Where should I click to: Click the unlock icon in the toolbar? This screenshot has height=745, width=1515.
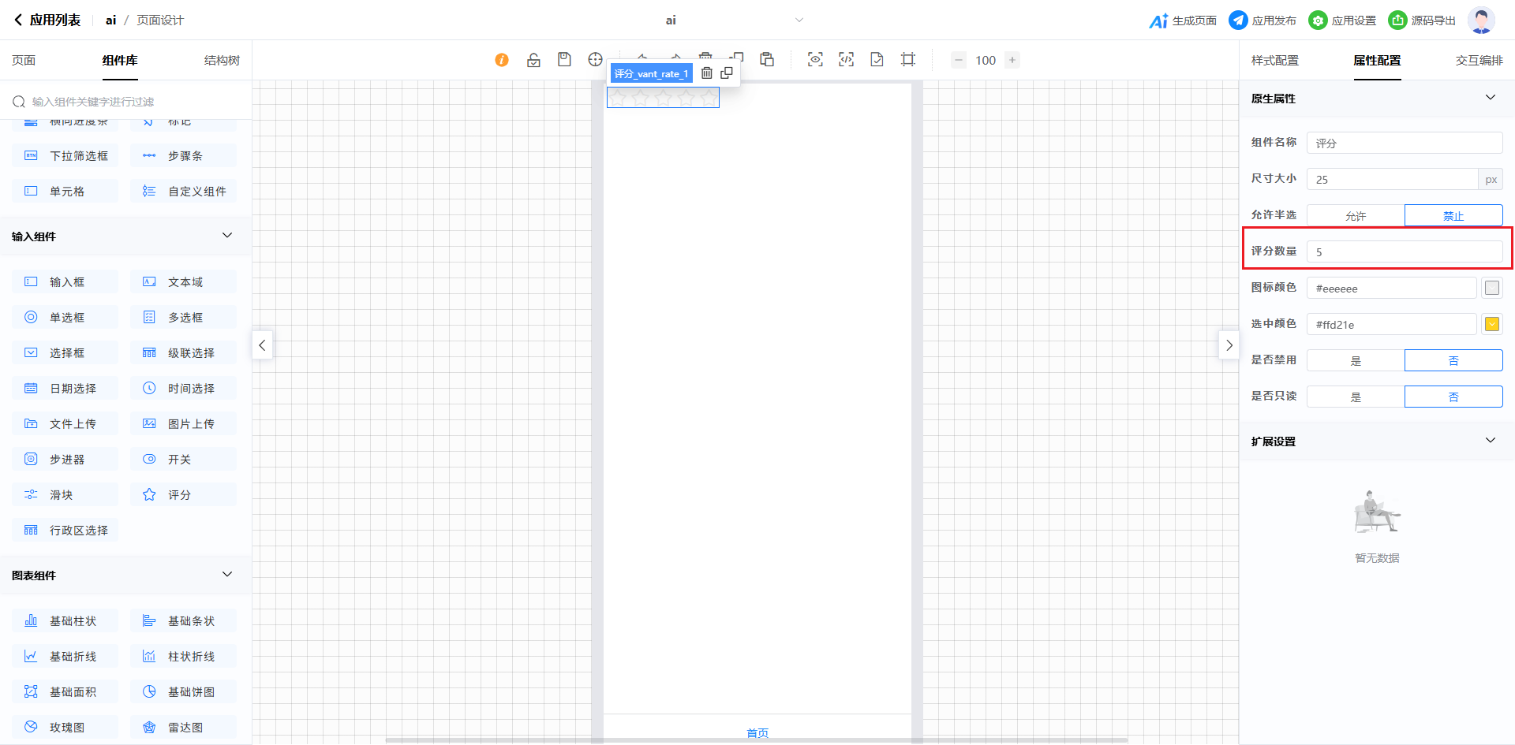(533, 60)
